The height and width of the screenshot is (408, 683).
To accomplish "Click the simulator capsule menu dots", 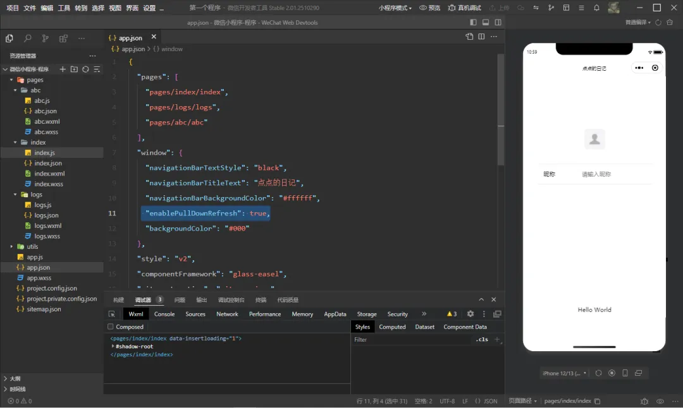I will (639, 68).
